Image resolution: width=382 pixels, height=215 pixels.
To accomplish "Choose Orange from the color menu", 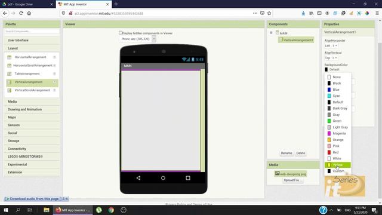I will coord(338,140).
